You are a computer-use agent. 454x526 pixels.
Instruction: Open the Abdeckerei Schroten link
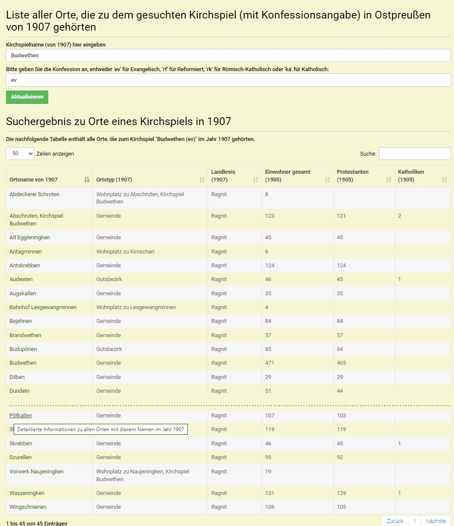pyautogui.click(x=34, y=194)
